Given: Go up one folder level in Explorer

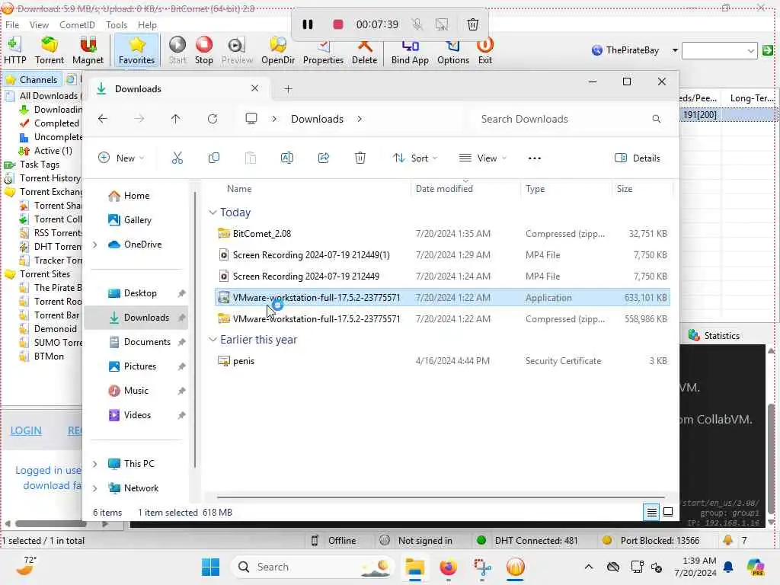Looking at the screenshot, I should click(x=176, y=119).
